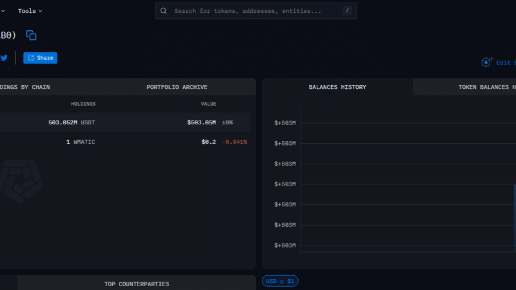Open the Top Counterparties tab
Image resolution: width=516 pixels, height=290 pixels.
point(137,284)
